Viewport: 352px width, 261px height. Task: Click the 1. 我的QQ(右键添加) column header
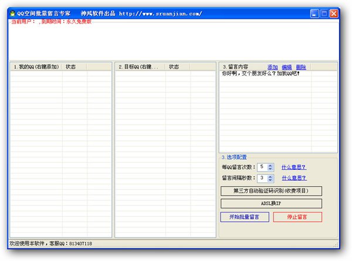36,67
